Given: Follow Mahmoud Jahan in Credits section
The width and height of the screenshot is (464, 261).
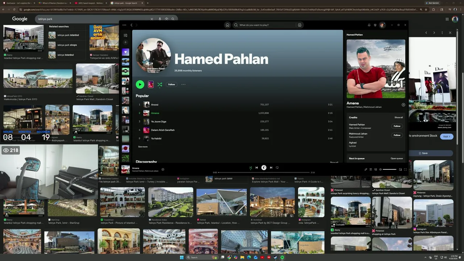Looking at the screenshot, I should point(397,135).
